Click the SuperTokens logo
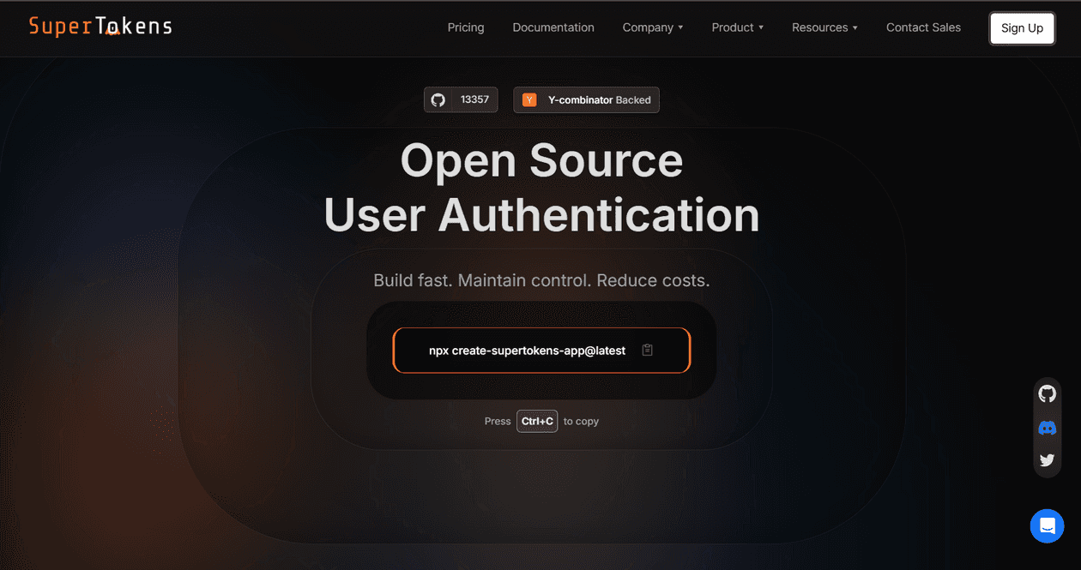The height and width of the screenshot is (570, 1081). point(100,26)
